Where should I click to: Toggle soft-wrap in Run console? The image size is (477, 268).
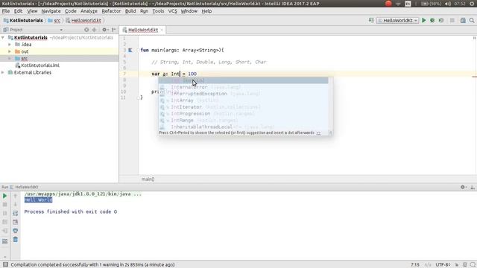coord(15,214)
